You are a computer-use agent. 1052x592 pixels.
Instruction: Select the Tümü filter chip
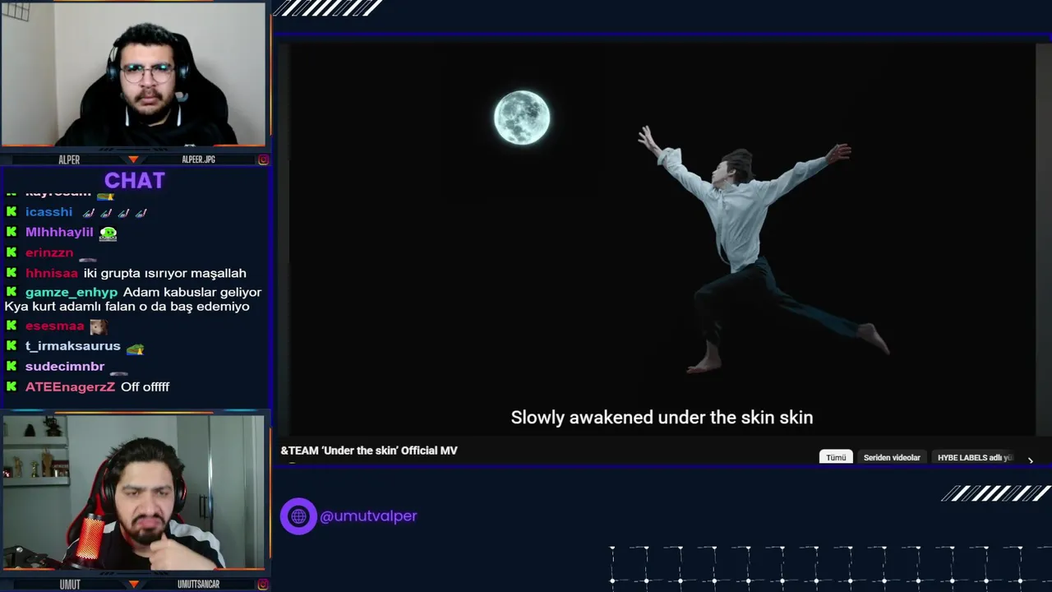[836, 457]
